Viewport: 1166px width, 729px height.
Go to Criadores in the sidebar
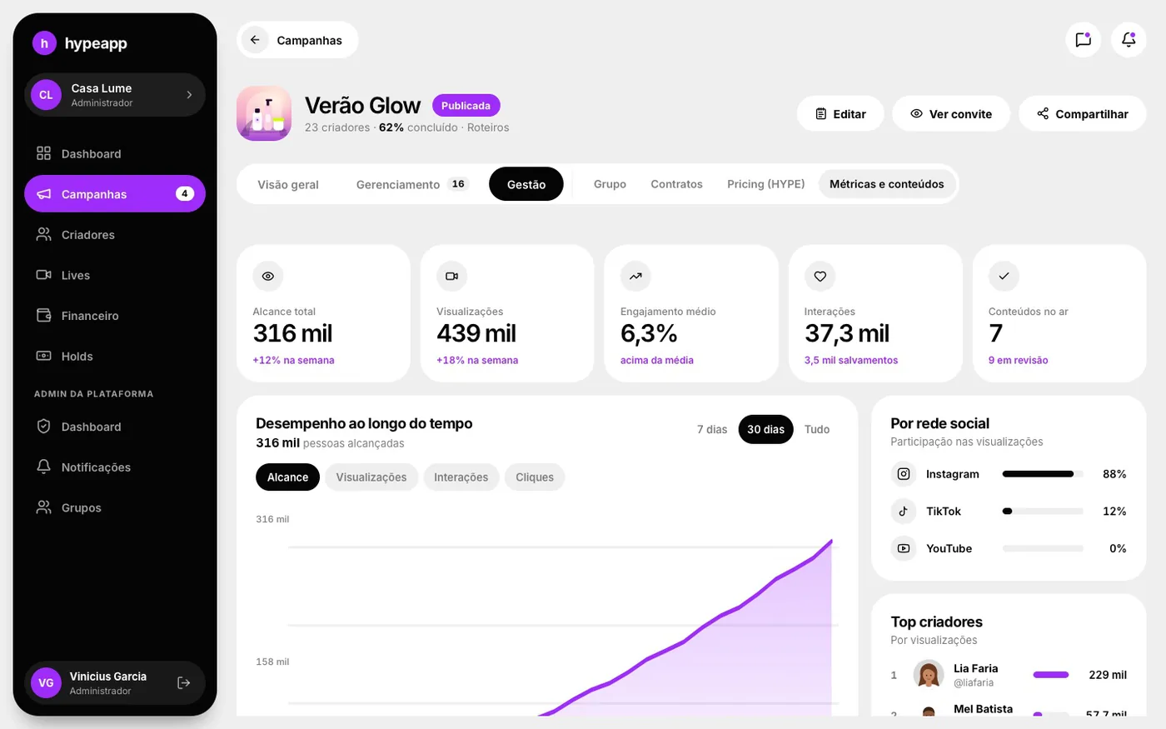tap(115, 235)
